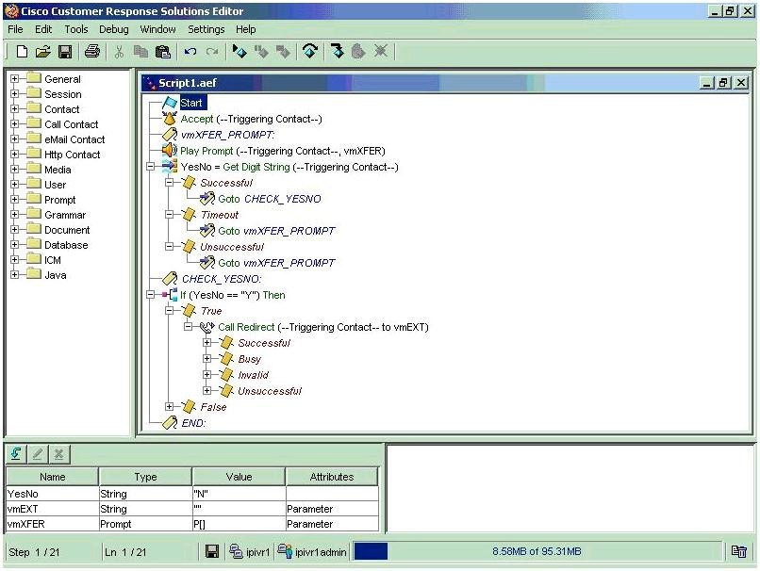Click the ipivr1admin user status icon
The width and height of the screenshot is (760, 571).
(x=285, y=551)
